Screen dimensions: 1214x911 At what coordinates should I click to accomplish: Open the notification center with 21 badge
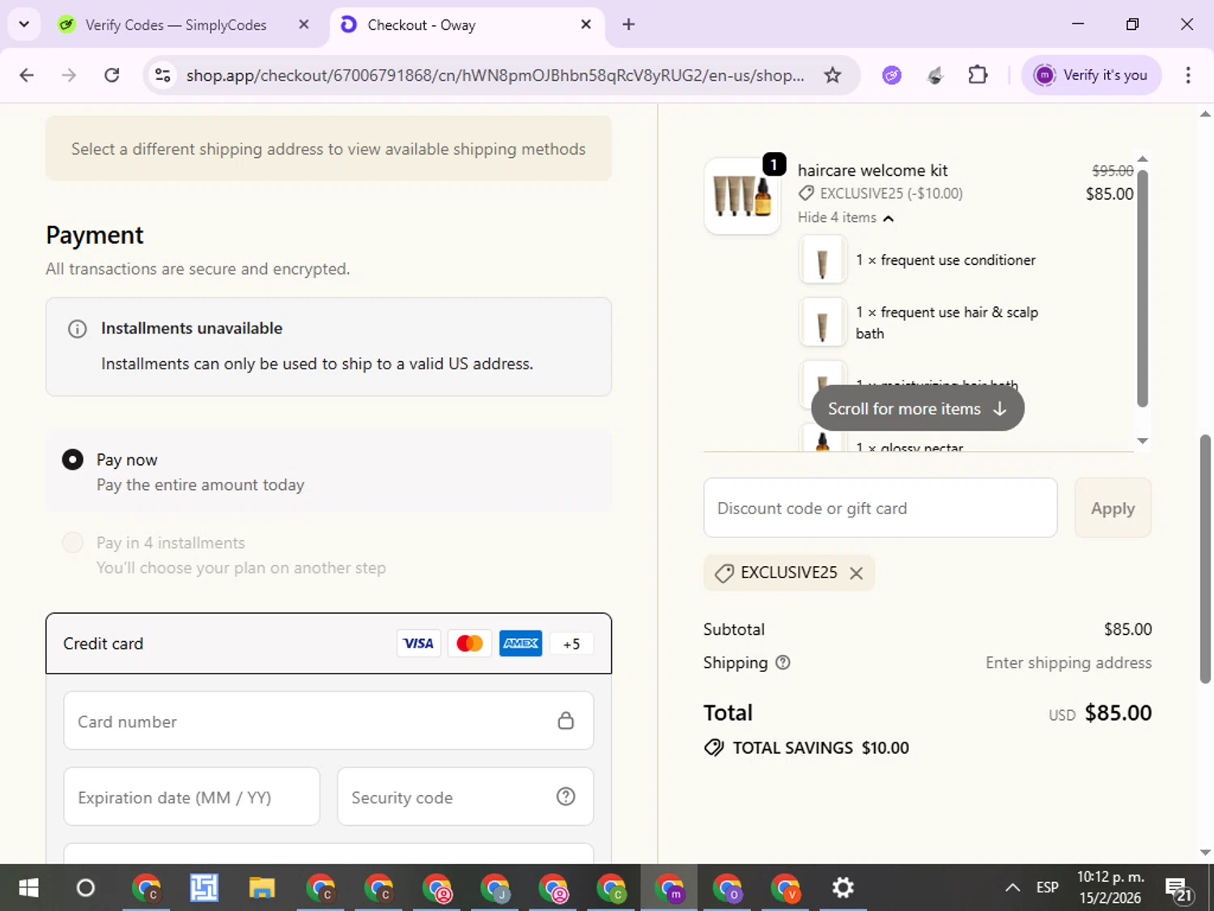pos(1178,888)
